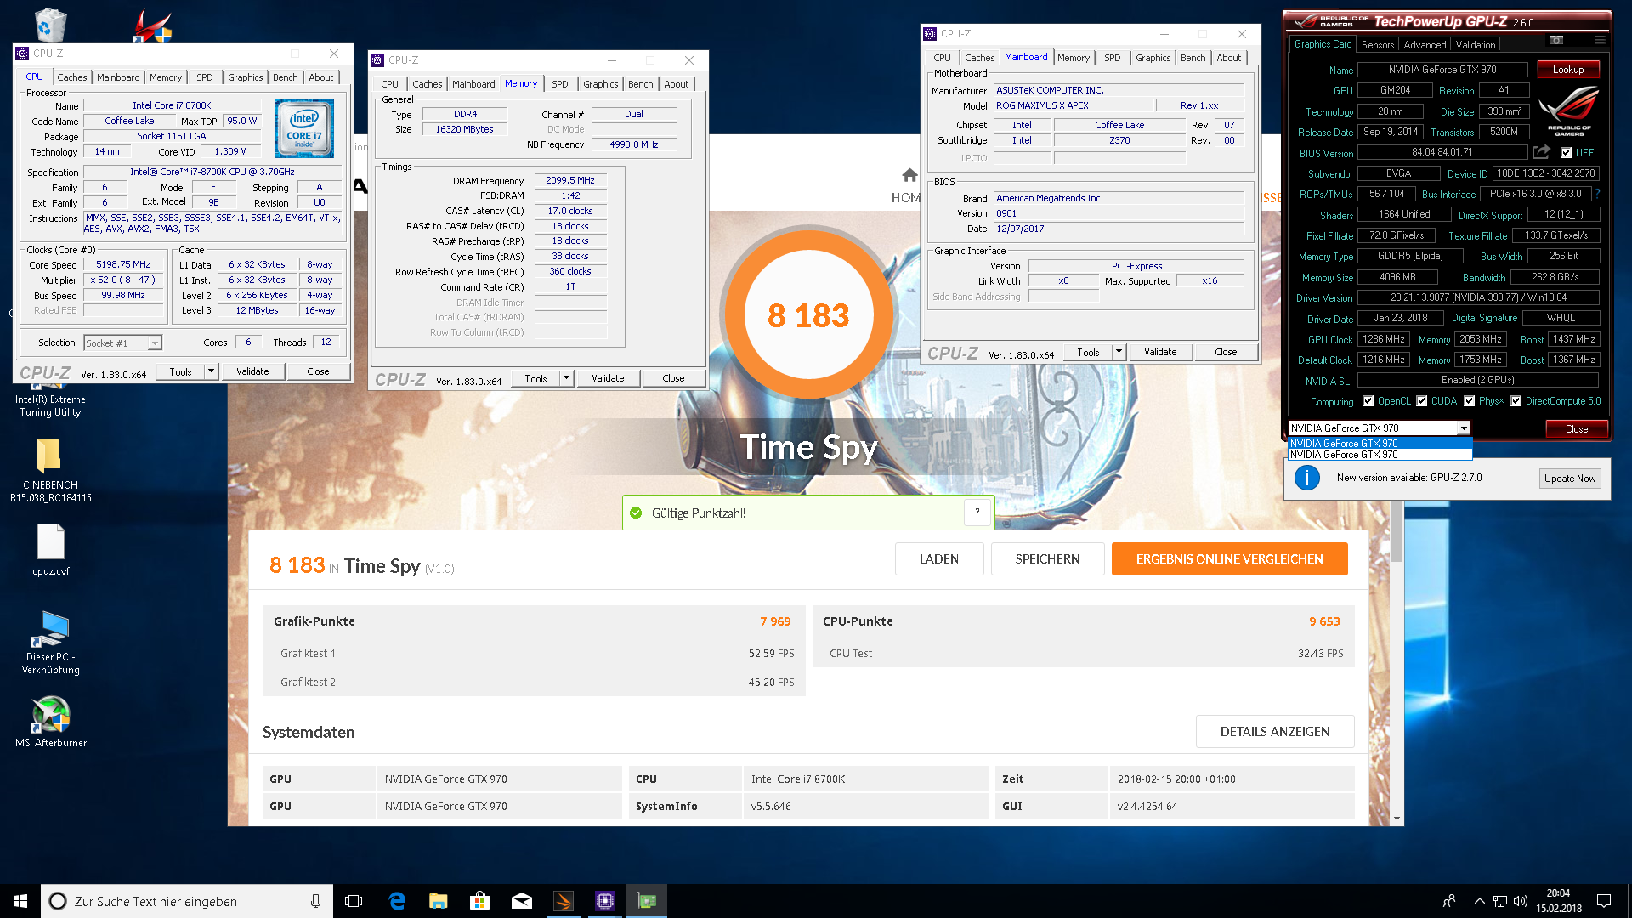Click the 3DMark scrollbar down arrow
This screenshot has width=1632, height=918.
tap(1397, 819)
